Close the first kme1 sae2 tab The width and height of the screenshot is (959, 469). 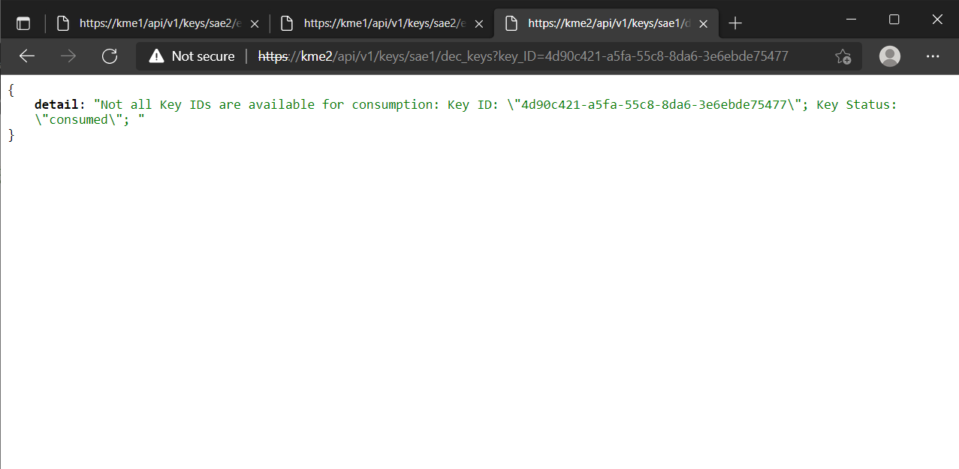click(255, 24)
